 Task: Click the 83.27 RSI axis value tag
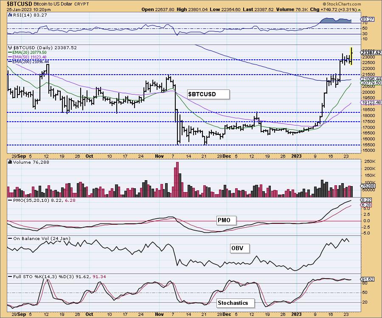click(368, 19)
